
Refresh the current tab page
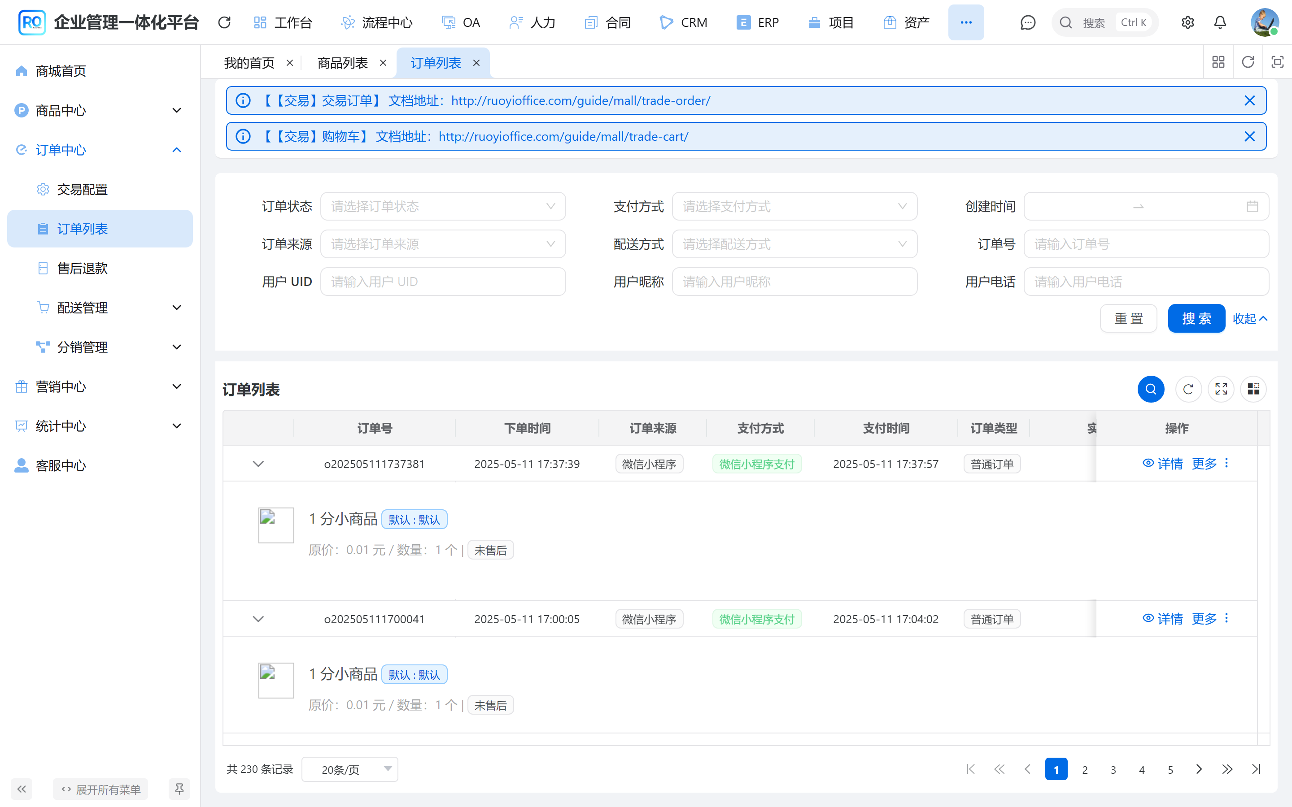click(x=1248, y=62)
